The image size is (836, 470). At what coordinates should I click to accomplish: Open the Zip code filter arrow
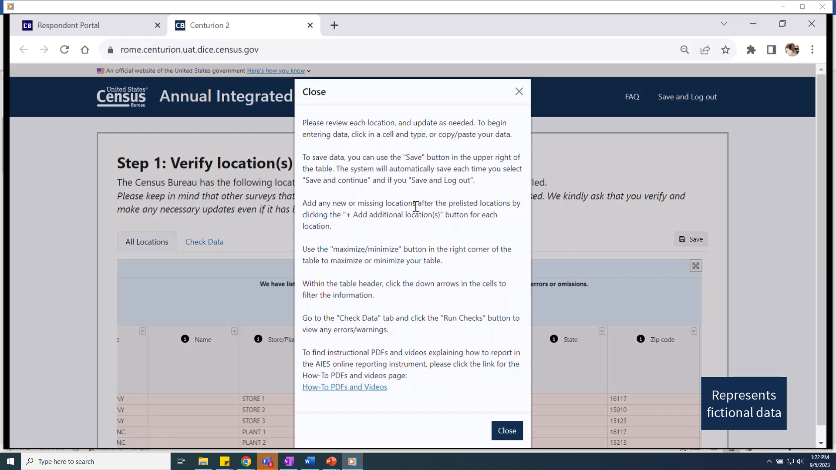point(694,331)
